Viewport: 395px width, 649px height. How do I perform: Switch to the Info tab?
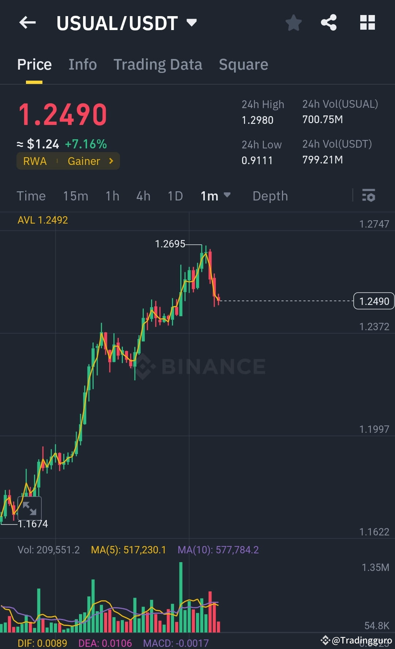click(x=82, y=64)
